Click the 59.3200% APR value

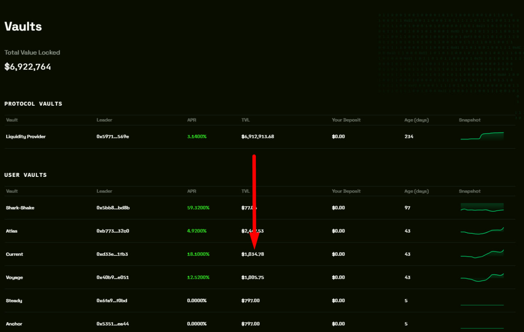pos(198,208)
